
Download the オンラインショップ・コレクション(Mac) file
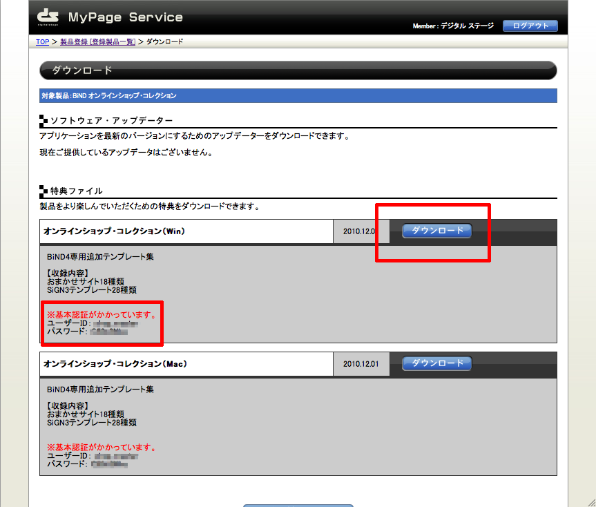tap(437, 363)
